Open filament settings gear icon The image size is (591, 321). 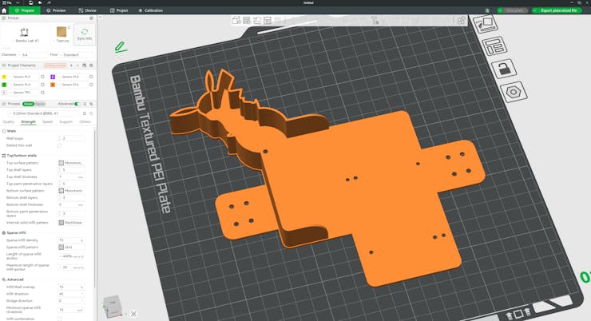(x=91, y=65)
